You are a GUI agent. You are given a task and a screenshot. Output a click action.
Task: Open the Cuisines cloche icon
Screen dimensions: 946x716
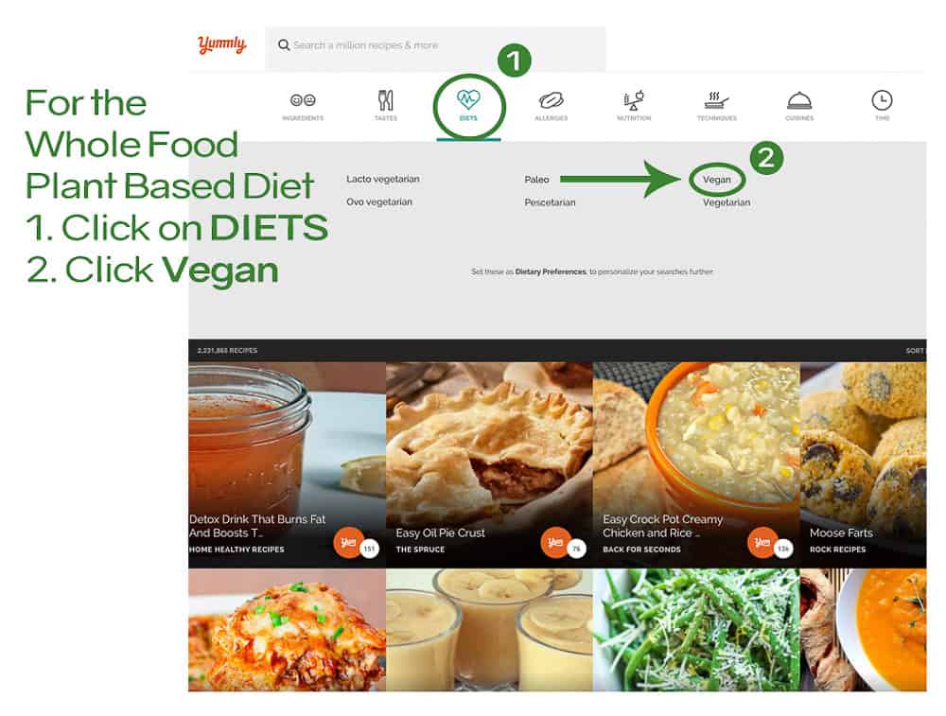click(798, 101)
